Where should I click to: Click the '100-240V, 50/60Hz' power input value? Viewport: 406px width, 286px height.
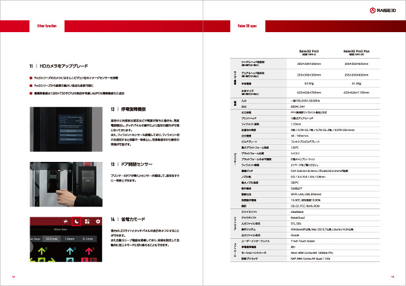coord(305,101)
